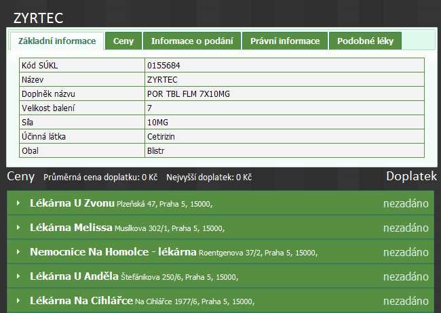Click the Obal value Blistr
This screenshot has width=441, height=313.
click(155, 151)
